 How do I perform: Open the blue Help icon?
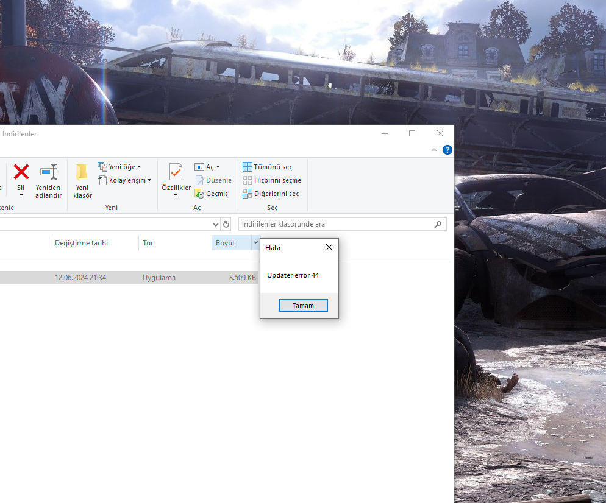coord(447,150)
